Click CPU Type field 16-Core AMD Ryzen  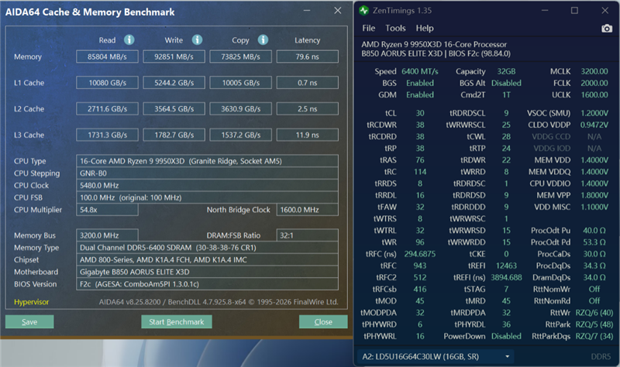[207, 161]
